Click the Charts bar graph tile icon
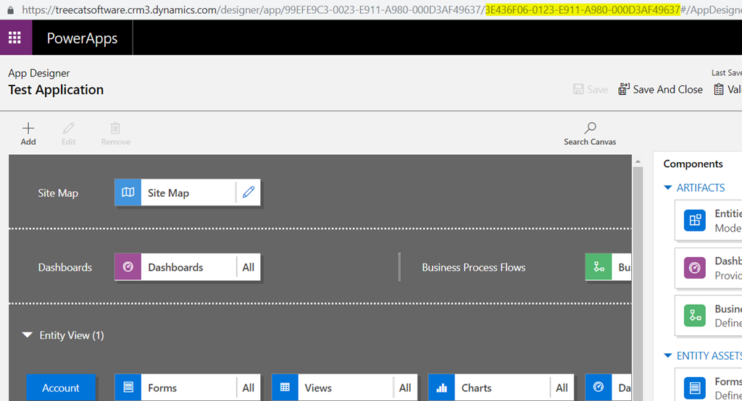 point(441,388)
